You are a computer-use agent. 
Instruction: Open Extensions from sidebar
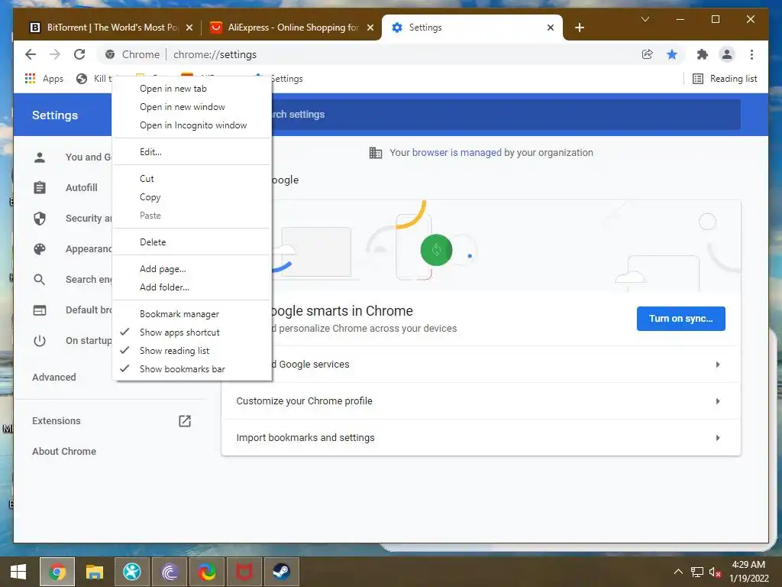point(57,421)
